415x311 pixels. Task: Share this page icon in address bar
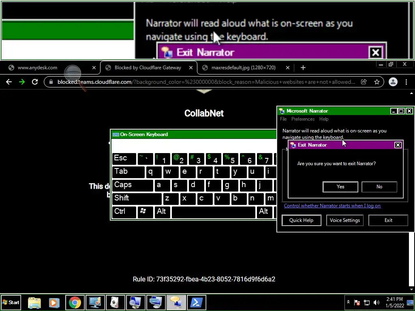364,82
